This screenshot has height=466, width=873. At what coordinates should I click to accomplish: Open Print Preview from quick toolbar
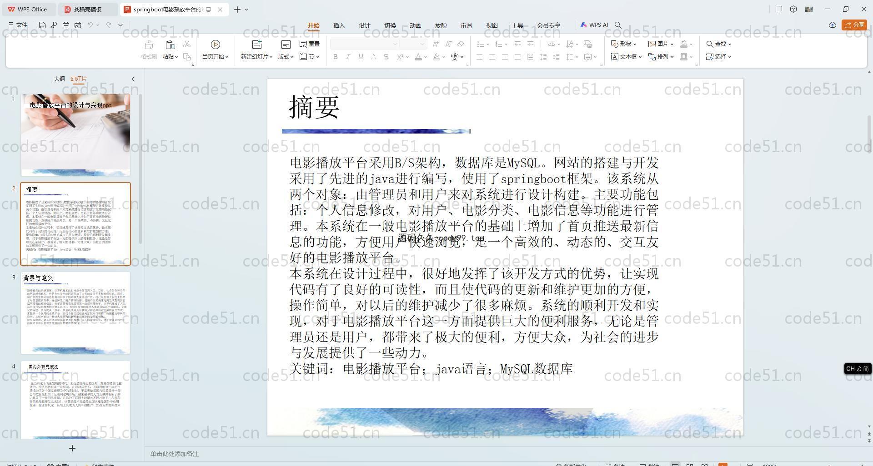click(78, 25)
